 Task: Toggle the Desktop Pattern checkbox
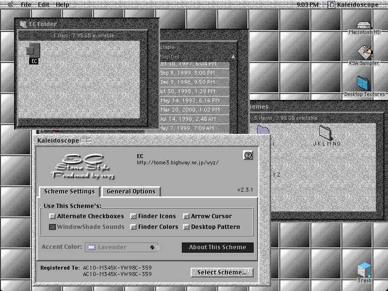pos(186,227)
